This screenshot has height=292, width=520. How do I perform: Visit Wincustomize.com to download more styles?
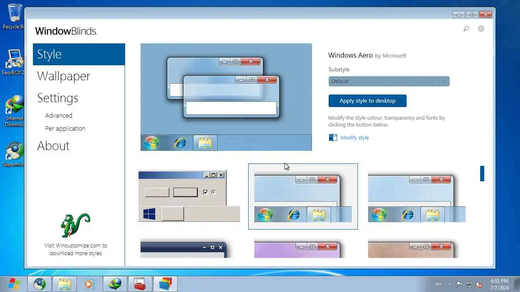click(x=76, y=249)
